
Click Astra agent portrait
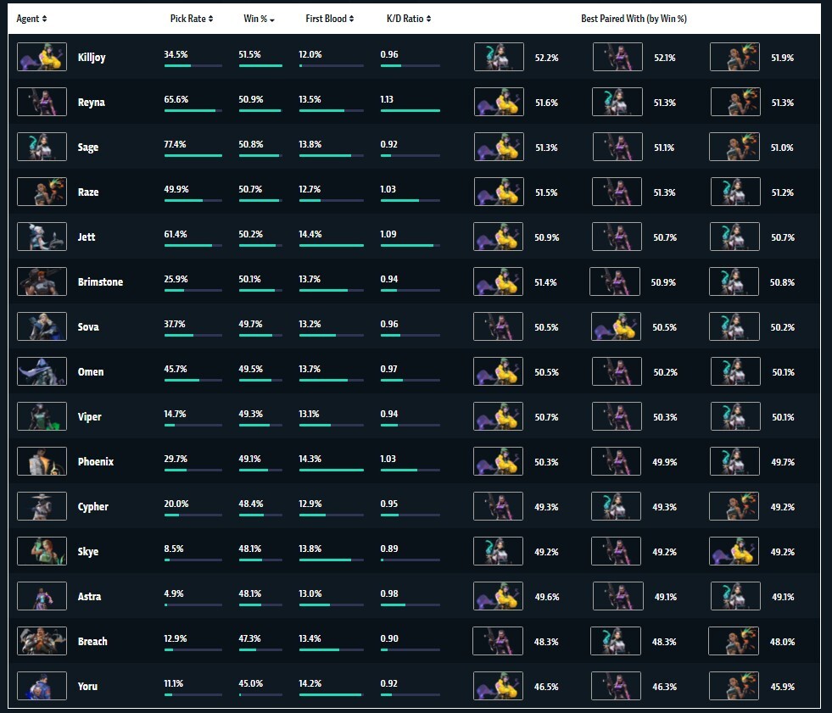click(x=42, y=596)
